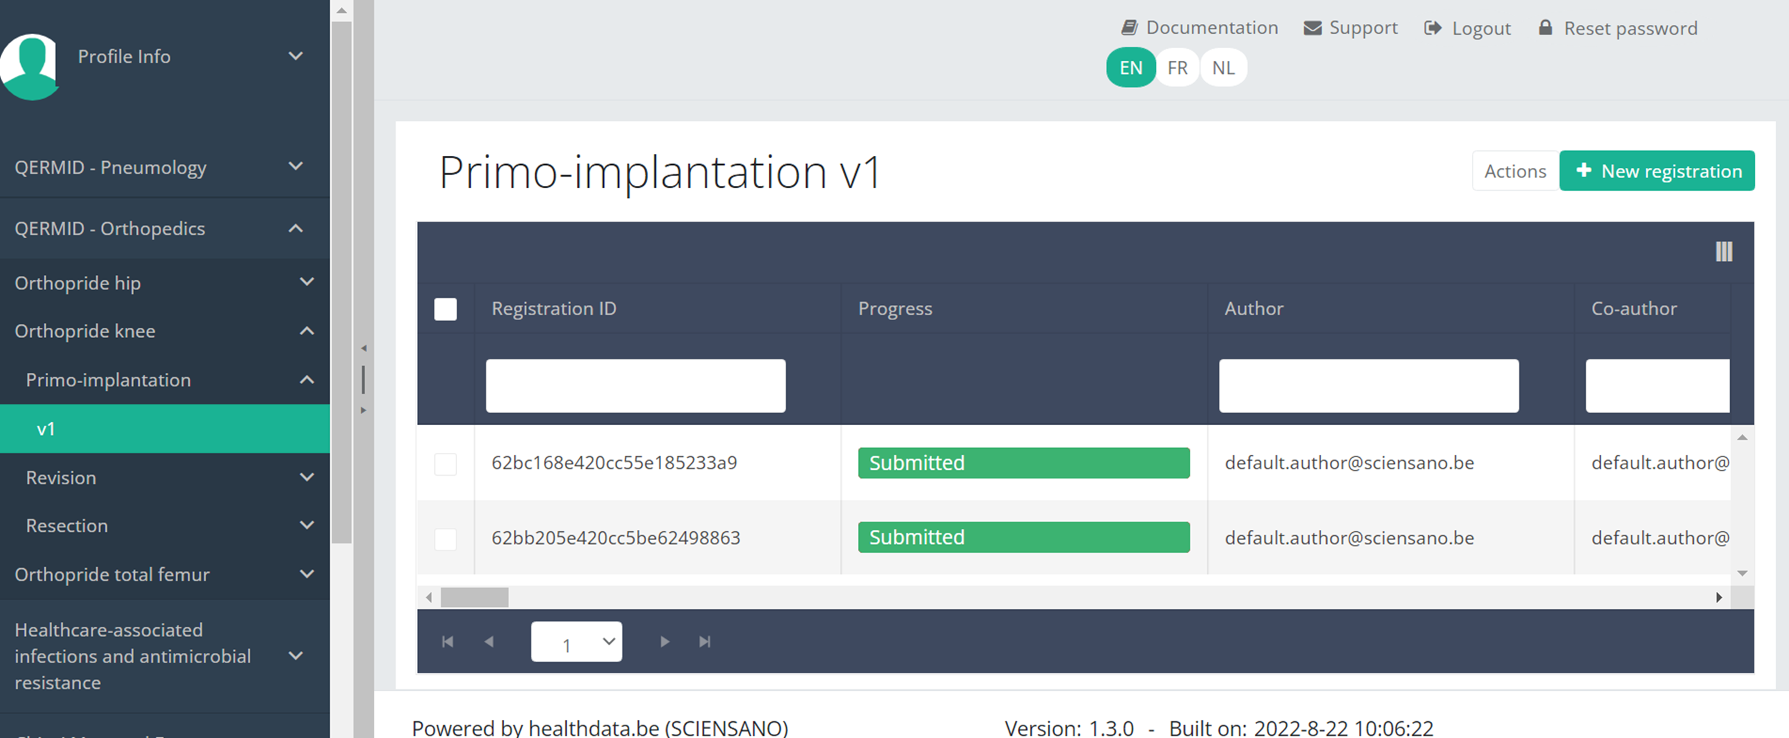Click the Registration ID filter field
This screenshot has height=738, width=1789.
click(x=635, y=386)
